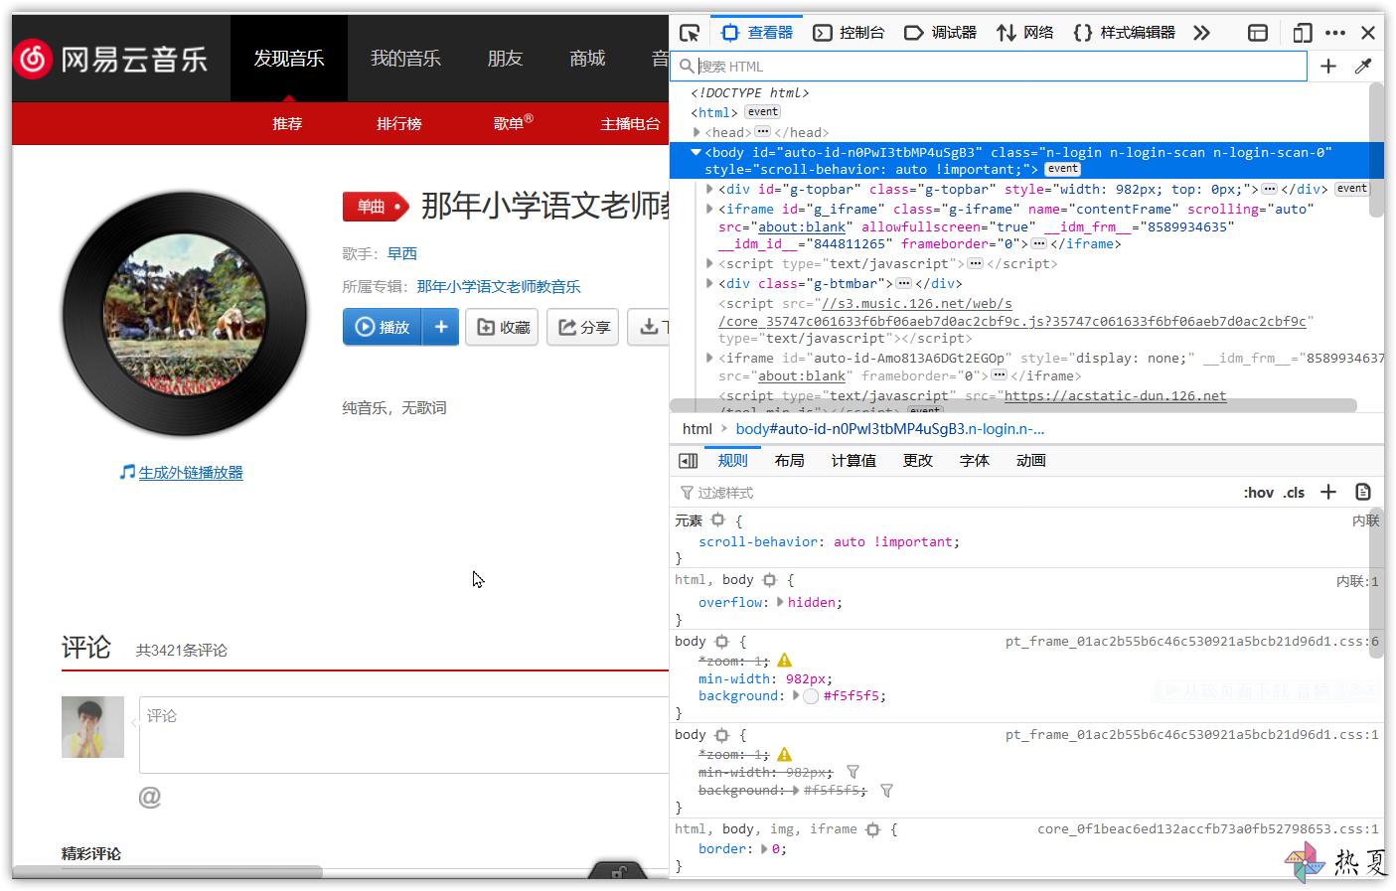Open pt_frame css:6 source link
The image size is (1396, 891).
(x=1191, y=642)
